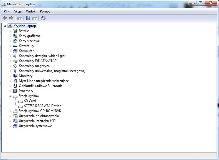Close the Menedżer urządzeń window
This screenshot has width=219, height=160.
[211, 3]
